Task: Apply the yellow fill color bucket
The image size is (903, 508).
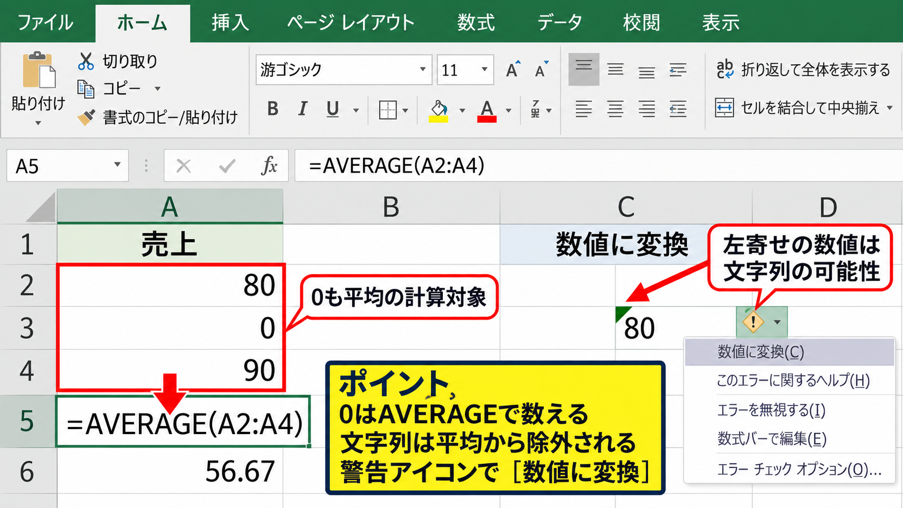Action: 439,111
